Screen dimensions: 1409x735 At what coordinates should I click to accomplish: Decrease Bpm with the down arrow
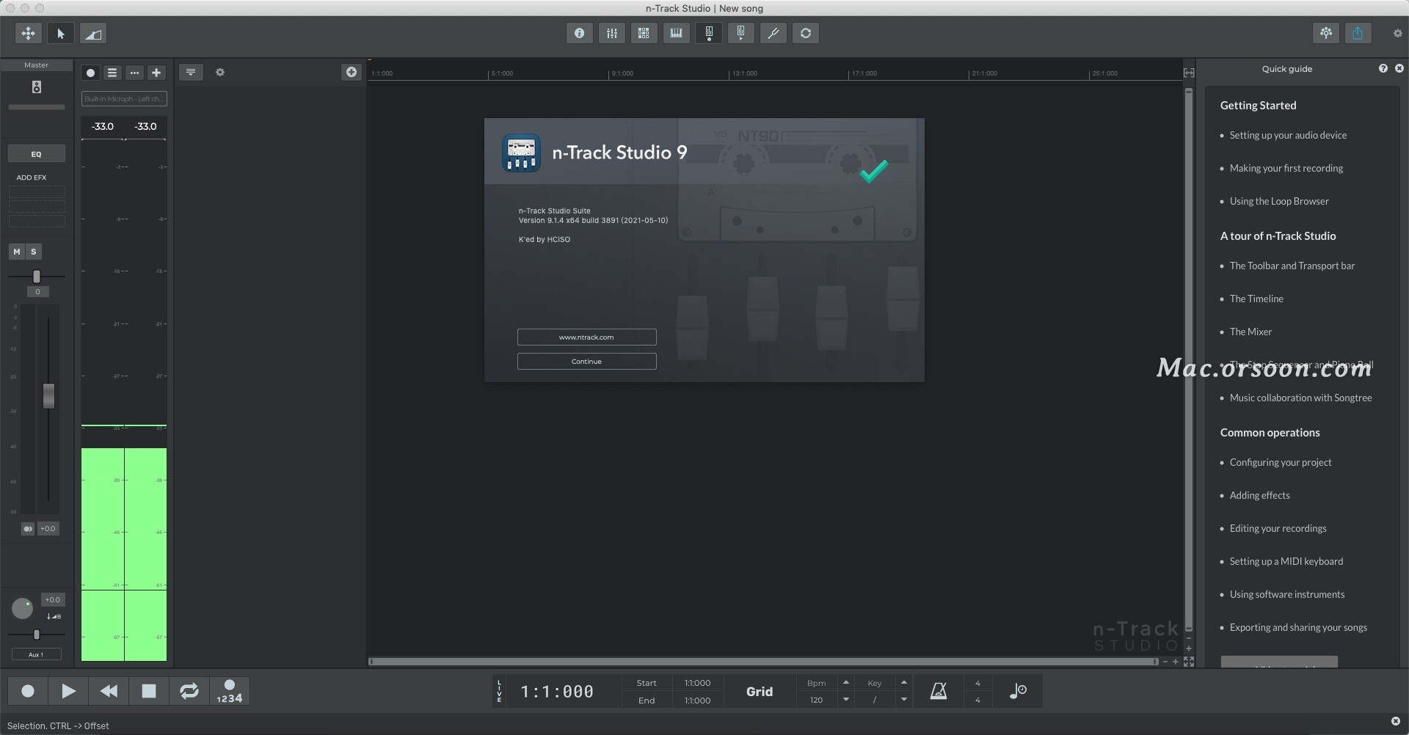(846, 700)
